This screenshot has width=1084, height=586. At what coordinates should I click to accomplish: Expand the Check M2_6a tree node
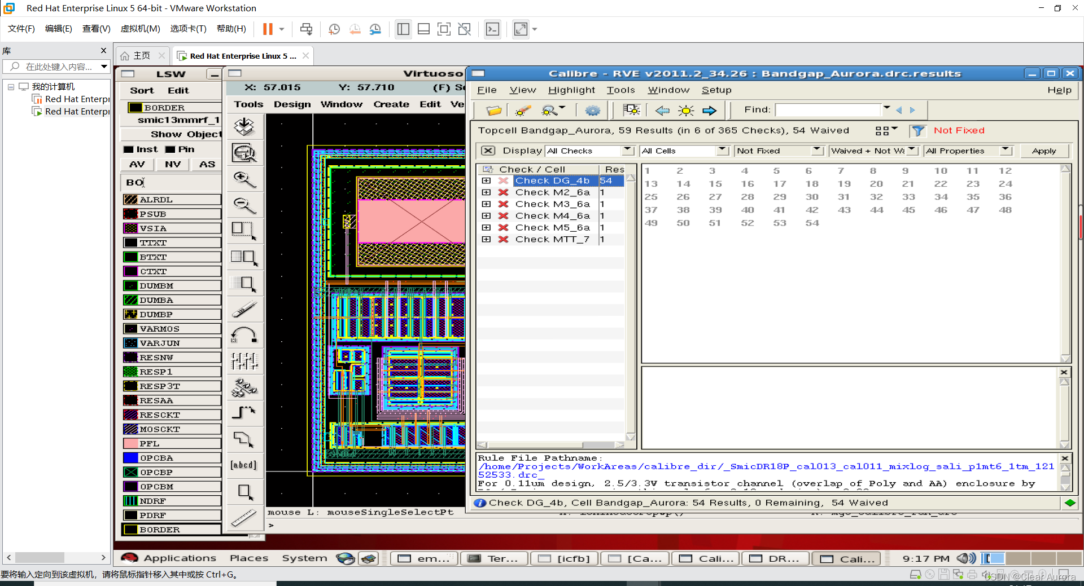click(x=486, y=192)
